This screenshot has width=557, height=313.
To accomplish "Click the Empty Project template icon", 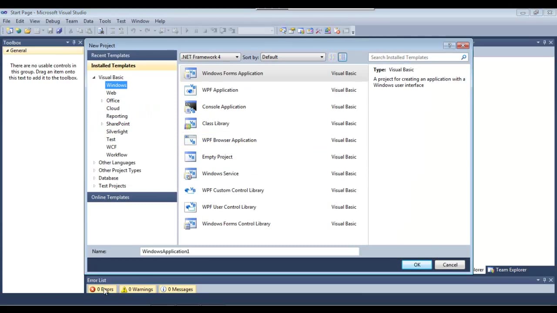I will point(190,157).
